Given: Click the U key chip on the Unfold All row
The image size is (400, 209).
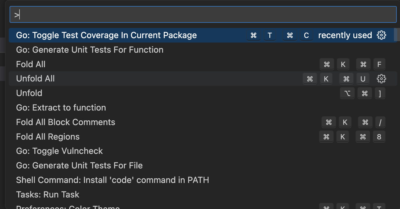Looking at the screenshot, I should pyautogui.click(x=363, y=78).
